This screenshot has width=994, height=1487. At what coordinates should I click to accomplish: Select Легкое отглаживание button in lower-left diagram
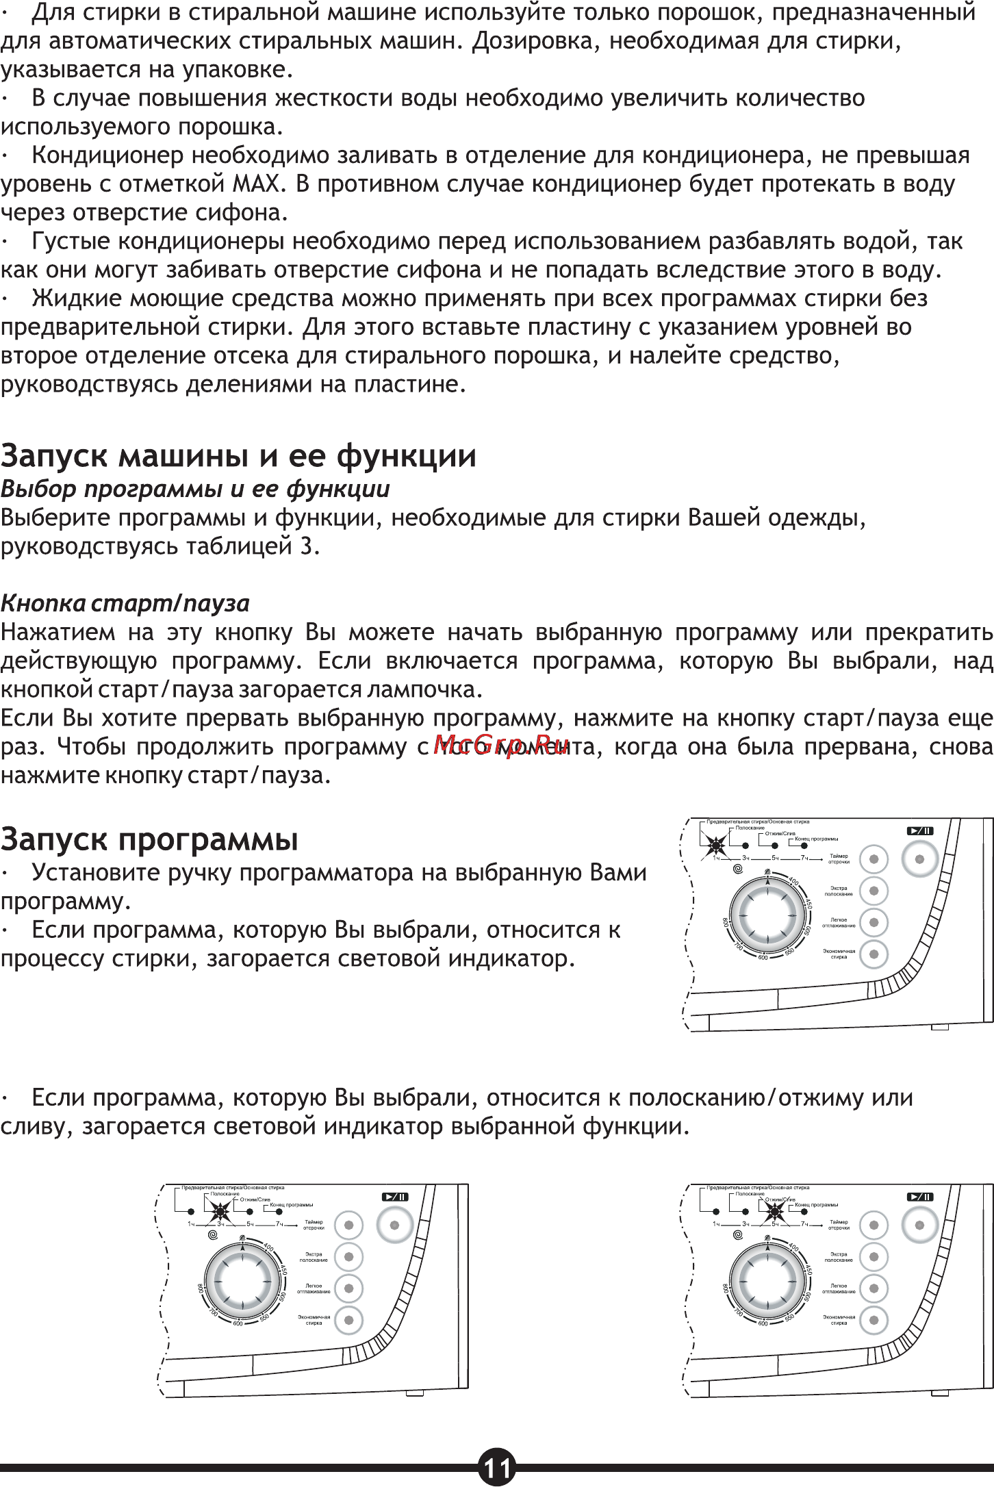[348, 1288]
